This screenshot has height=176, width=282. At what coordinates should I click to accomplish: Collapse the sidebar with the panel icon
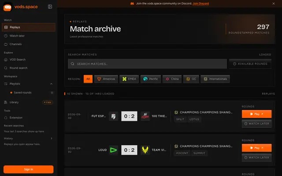coord(50,7)
